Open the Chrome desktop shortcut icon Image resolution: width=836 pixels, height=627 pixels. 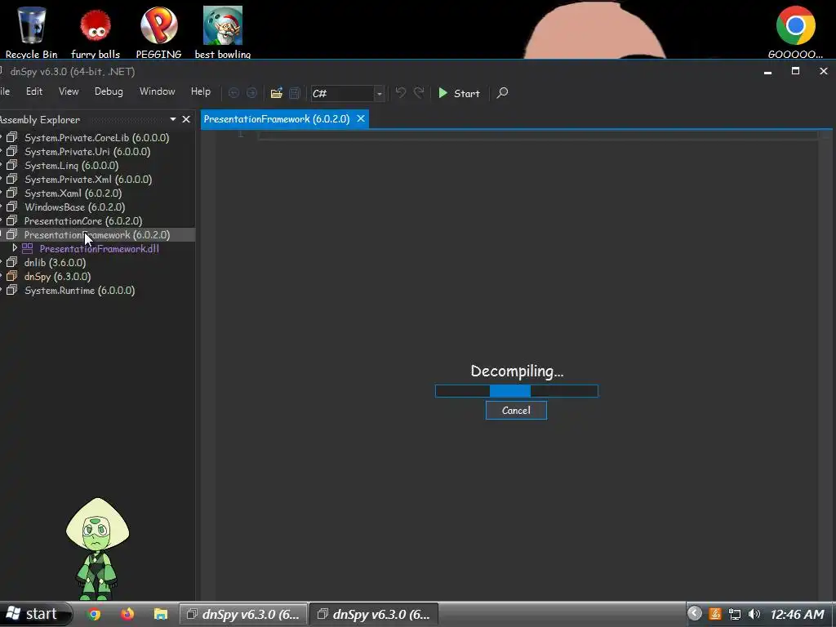point(795,31)
